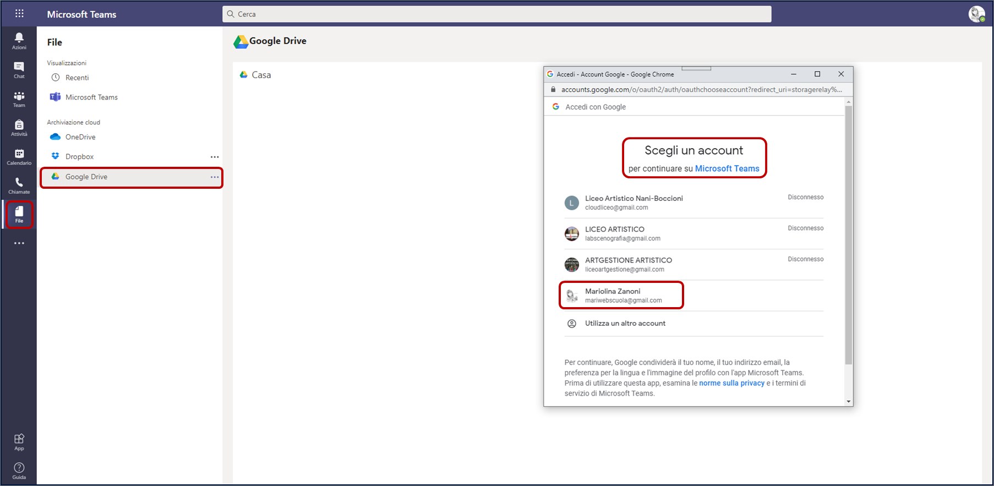Image resolution: width=994 pixels, height=486 pixels.
Task: Click the email labscenografia@gmail.com
Action: [622, 238]
